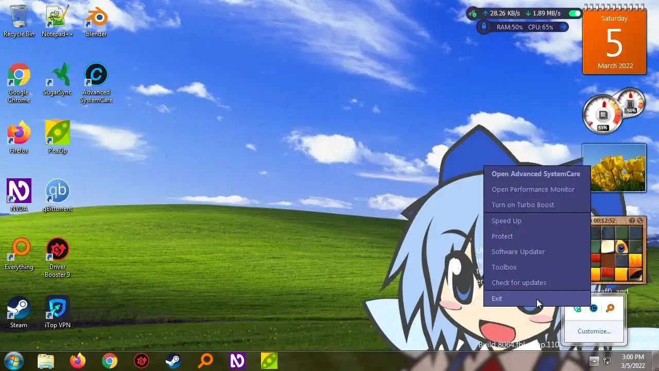The height and width of the screenshot is (371, 659).
Task: Click the taskbar clock showing 3:00 PM
Action: 633,361
